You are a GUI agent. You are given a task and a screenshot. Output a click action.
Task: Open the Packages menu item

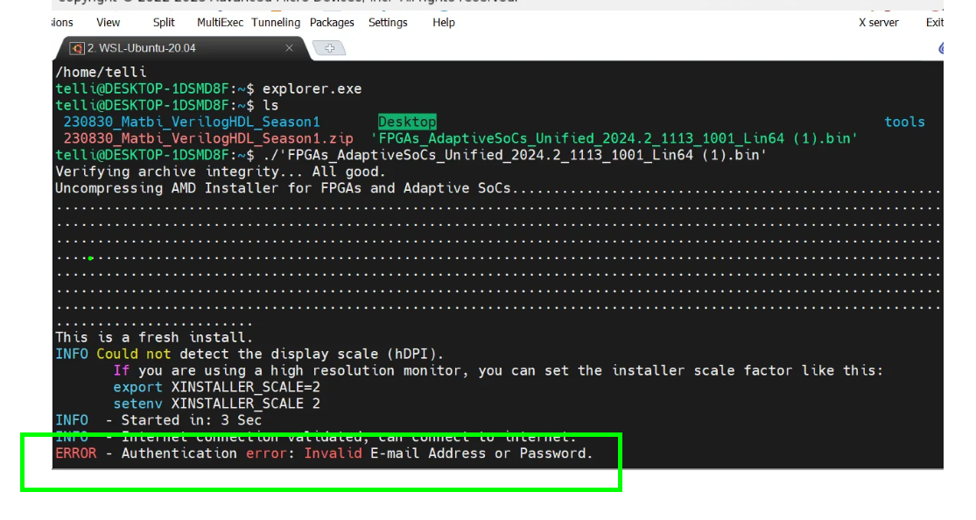(332, 23)
